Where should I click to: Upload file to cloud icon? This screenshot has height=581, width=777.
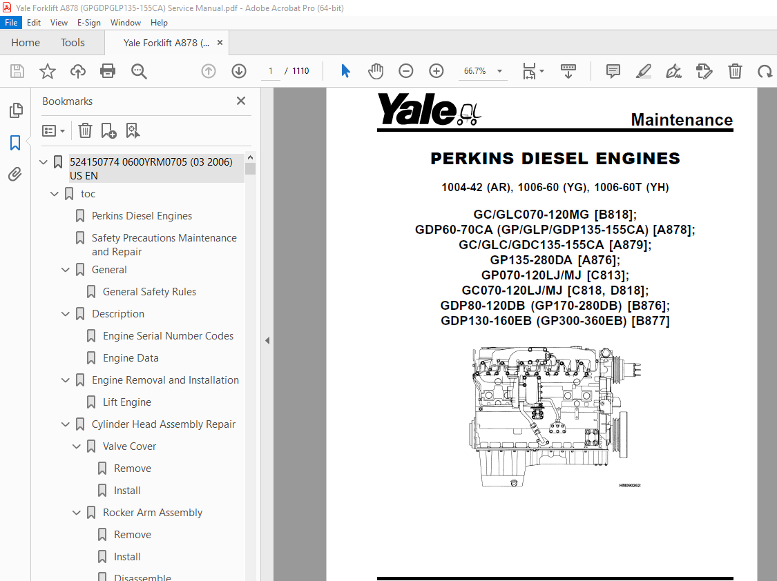[x=78, y=71]
